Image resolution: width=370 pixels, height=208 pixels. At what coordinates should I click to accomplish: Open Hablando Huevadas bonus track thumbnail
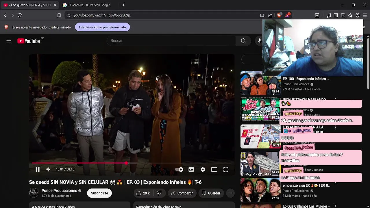coord(260,109)
